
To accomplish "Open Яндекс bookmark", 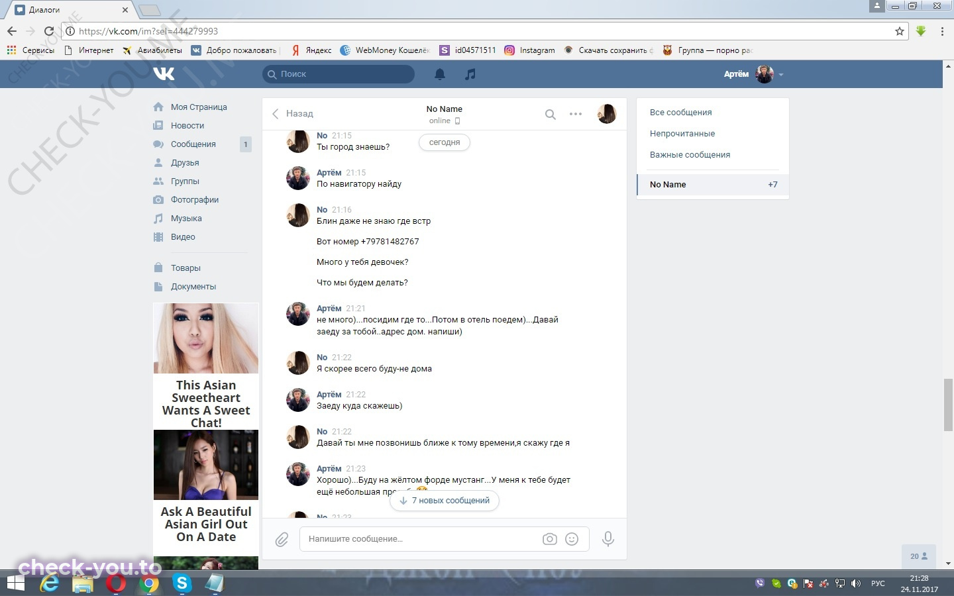I will pyautogui.click(x=312, y=50).
